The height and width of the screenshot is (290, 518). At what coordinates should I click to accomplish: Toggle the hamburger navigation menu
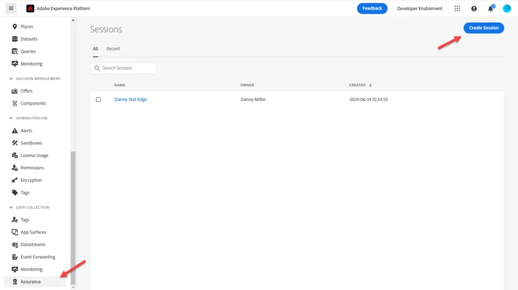(x=11, y=8)
